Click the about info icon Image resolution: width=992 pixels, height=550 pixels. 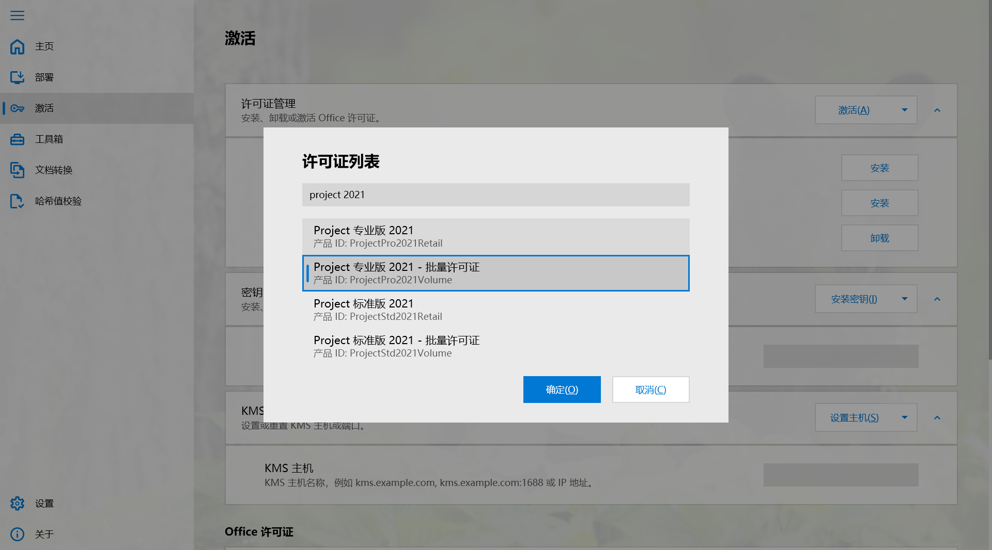pos(17,535)
